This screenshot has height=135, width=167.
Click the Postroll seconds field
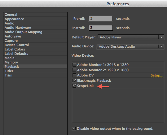[x=101, y=28]
